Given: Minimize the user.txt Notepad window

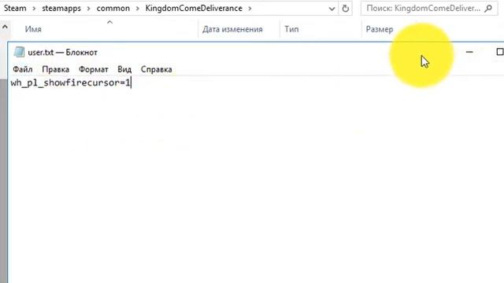Looking at the screenshot, I should [x=469, y=52].
